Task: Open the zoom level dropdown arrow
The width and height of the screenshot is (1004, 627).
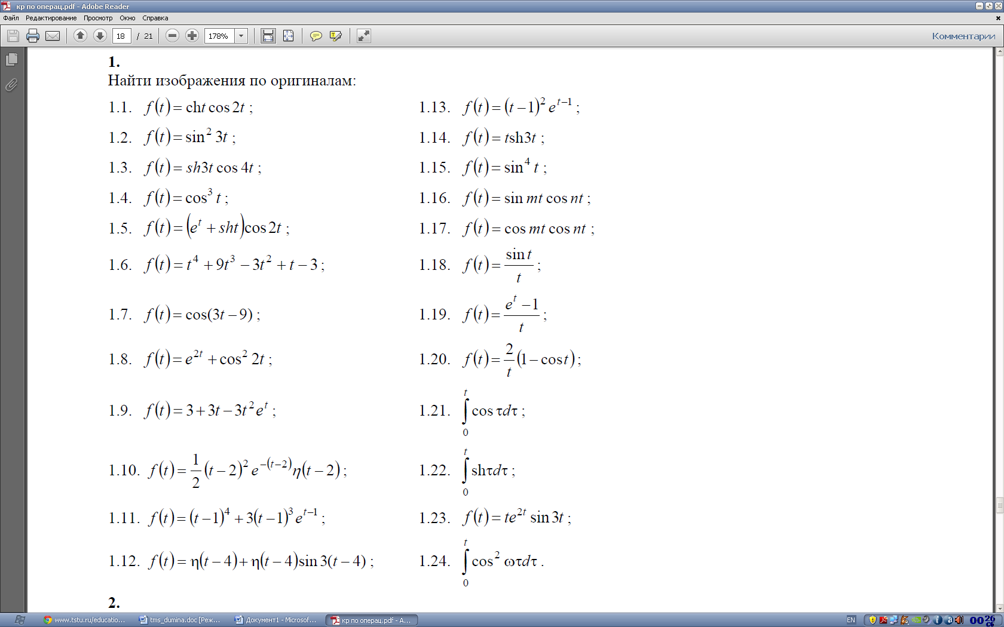Action: pos(241,36)
